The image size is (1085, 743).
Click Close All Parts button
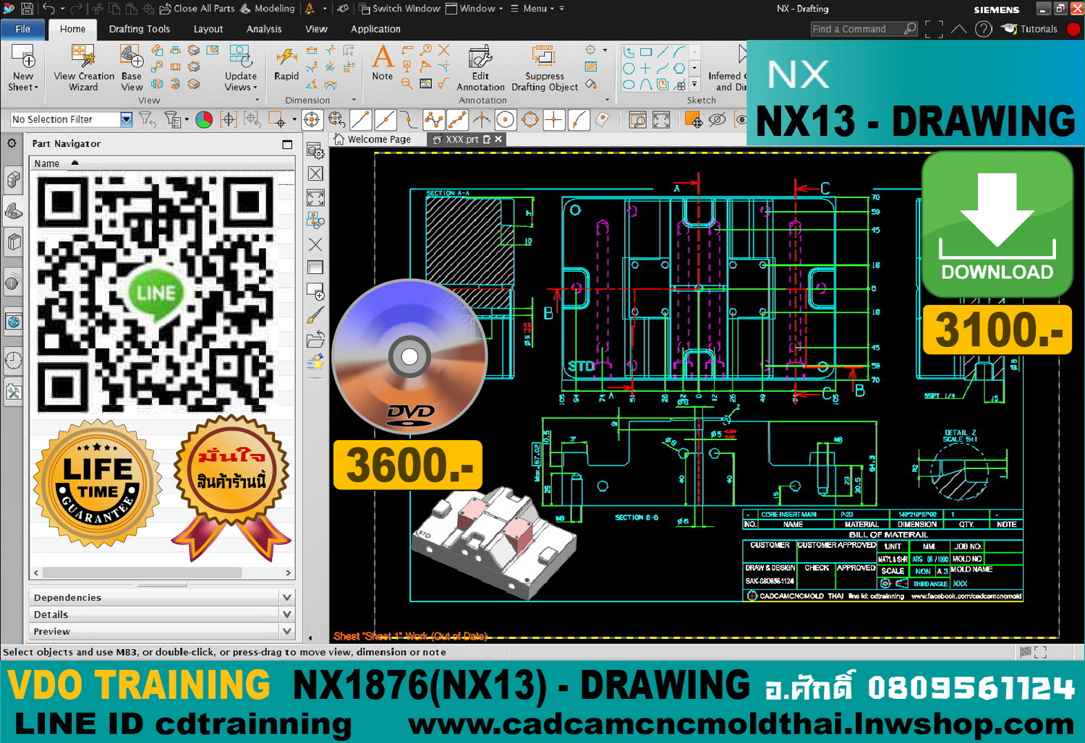pyautogui.click(x=197, y=9)
